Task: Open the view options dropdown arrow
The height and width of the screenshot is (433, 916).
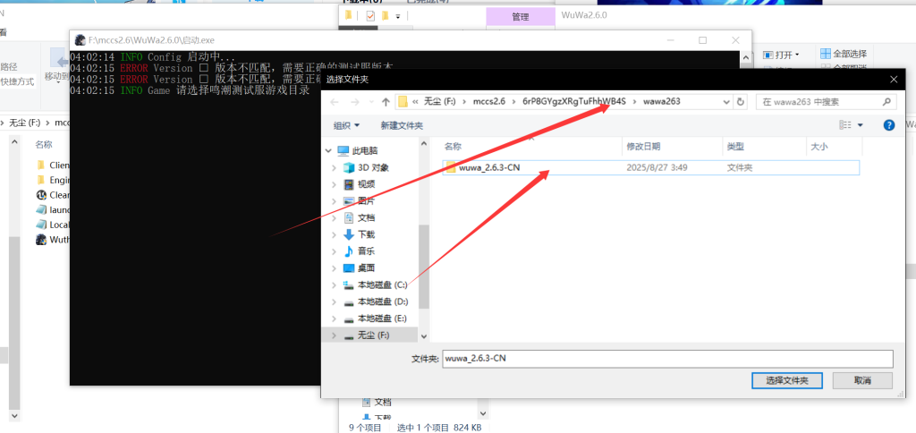Action: click(860, 125)
